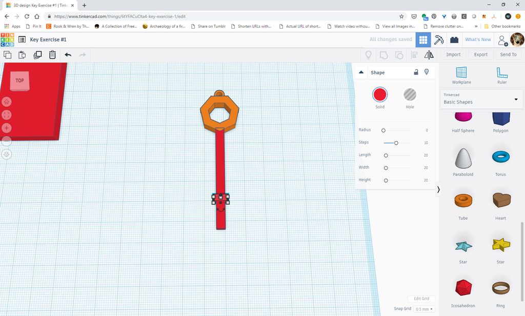Click the Export button
Viewport: 525px width, 316px height.
pos(481,54)
